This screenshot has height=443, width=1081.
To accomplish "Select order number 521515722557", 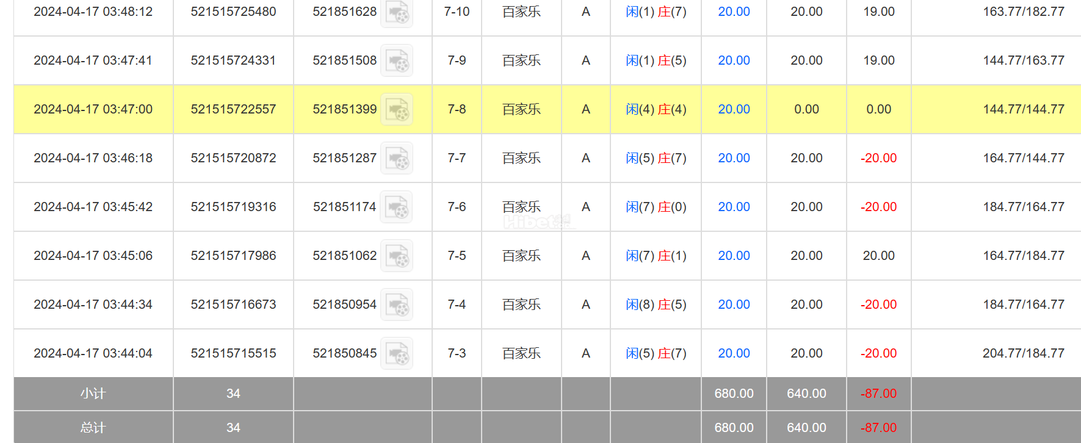I will 233,109.
